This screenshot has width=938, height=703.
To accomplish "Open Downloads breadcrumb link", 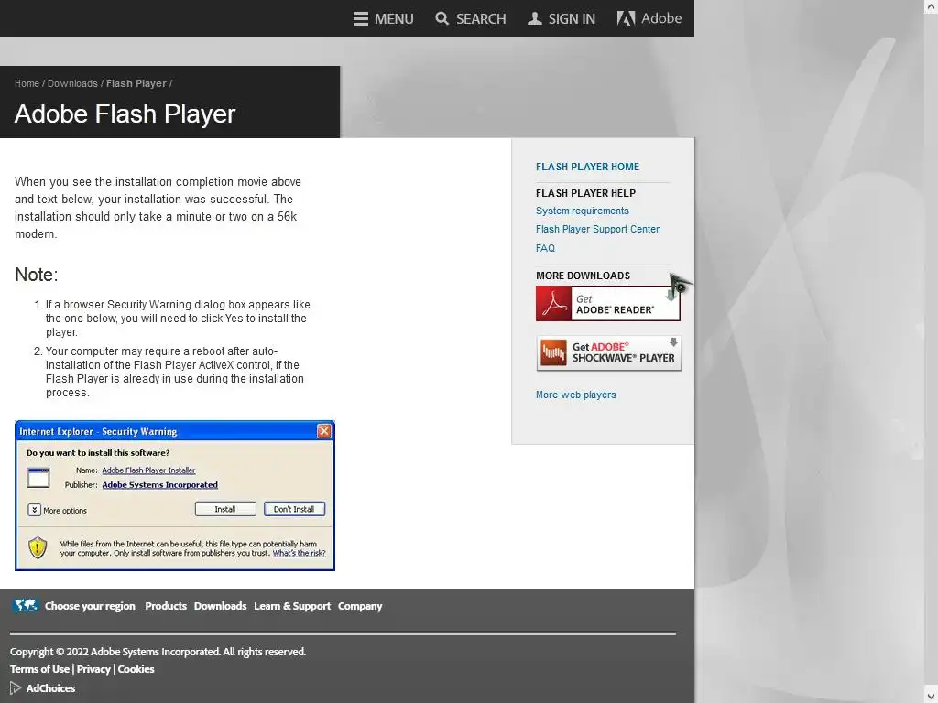I will point(72,83).
